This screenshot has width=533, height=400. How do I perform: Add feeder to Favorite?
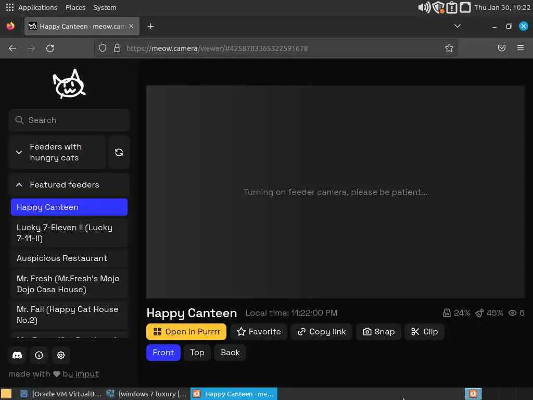click(259, 332)
